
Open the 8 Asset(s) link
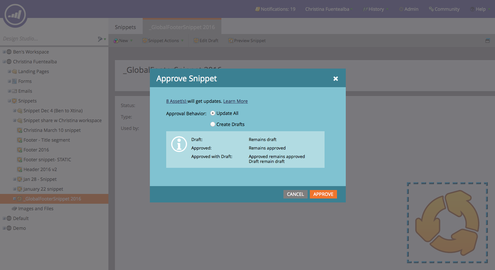tap(176, 101)
